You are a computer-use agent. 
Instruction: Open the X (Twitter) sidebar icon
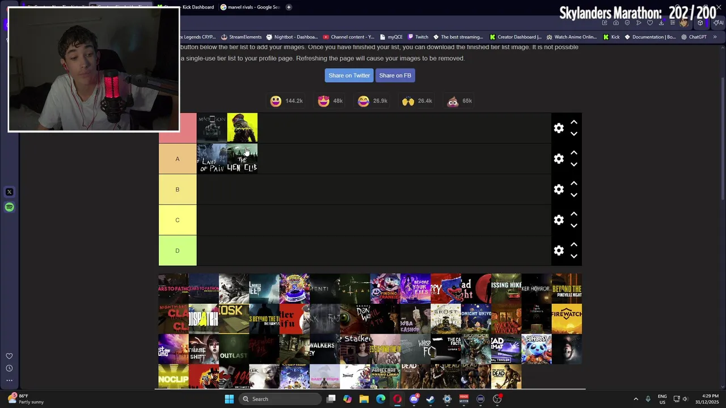9,192
